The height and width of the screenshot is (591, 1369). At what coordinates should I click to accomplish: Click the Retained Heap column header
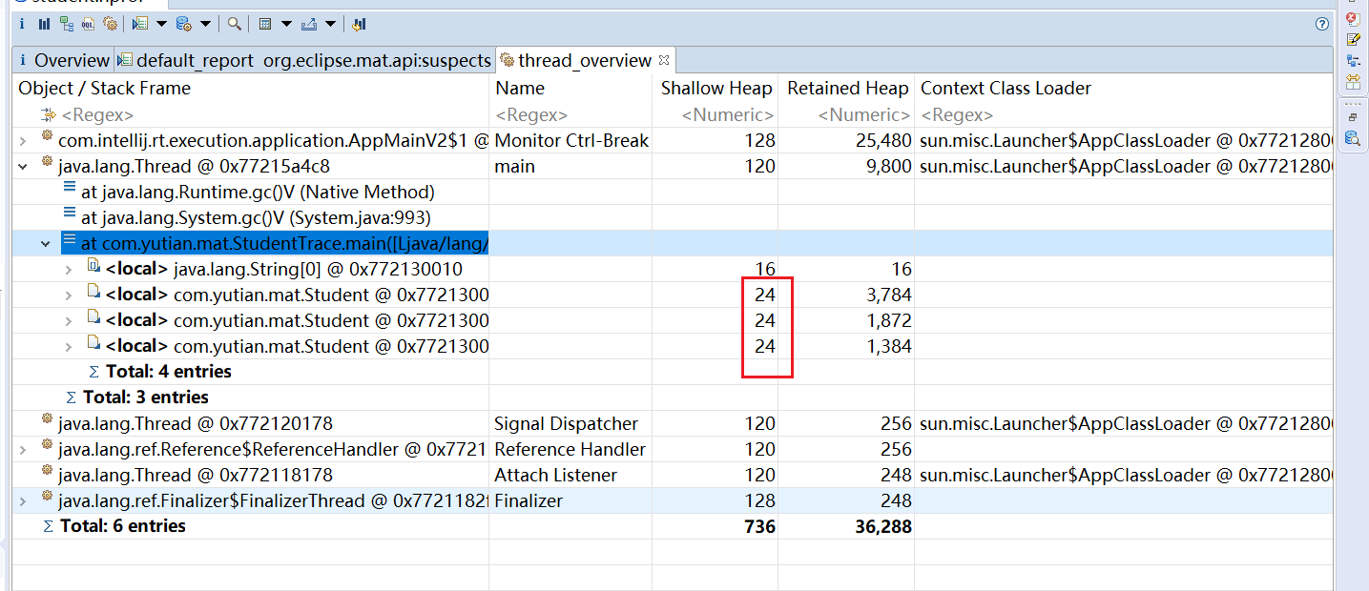[846, 89]
